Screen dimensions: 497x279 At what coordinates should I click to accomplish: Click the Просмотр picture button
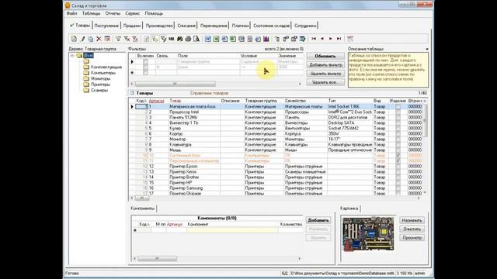(x=412, y=238)
